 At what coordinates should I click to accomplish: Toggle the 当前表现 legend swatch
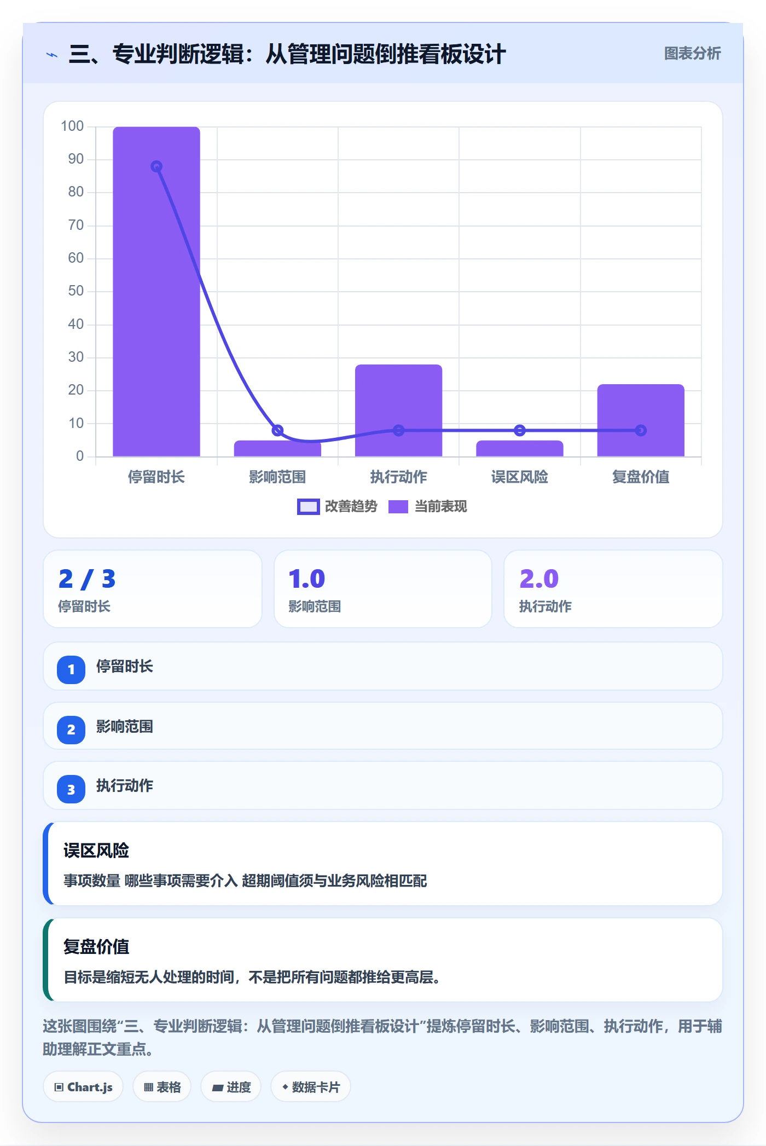398,507
